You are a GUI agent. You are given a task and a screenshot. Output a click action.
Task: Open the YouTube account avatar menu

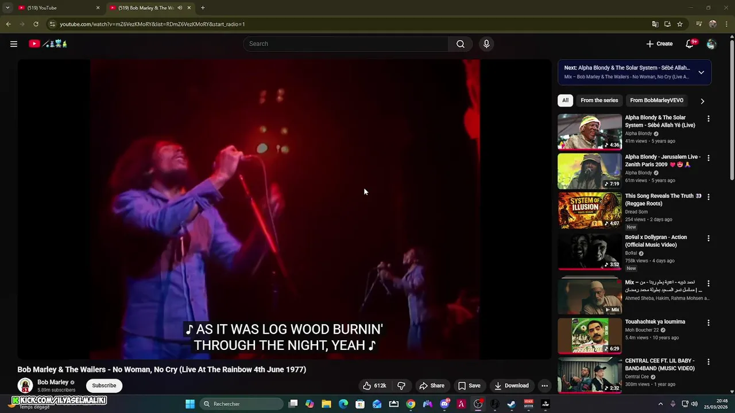coord(711,44)
